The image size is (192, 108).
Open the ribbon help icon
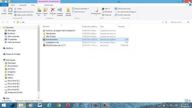(x=190, y=5)
